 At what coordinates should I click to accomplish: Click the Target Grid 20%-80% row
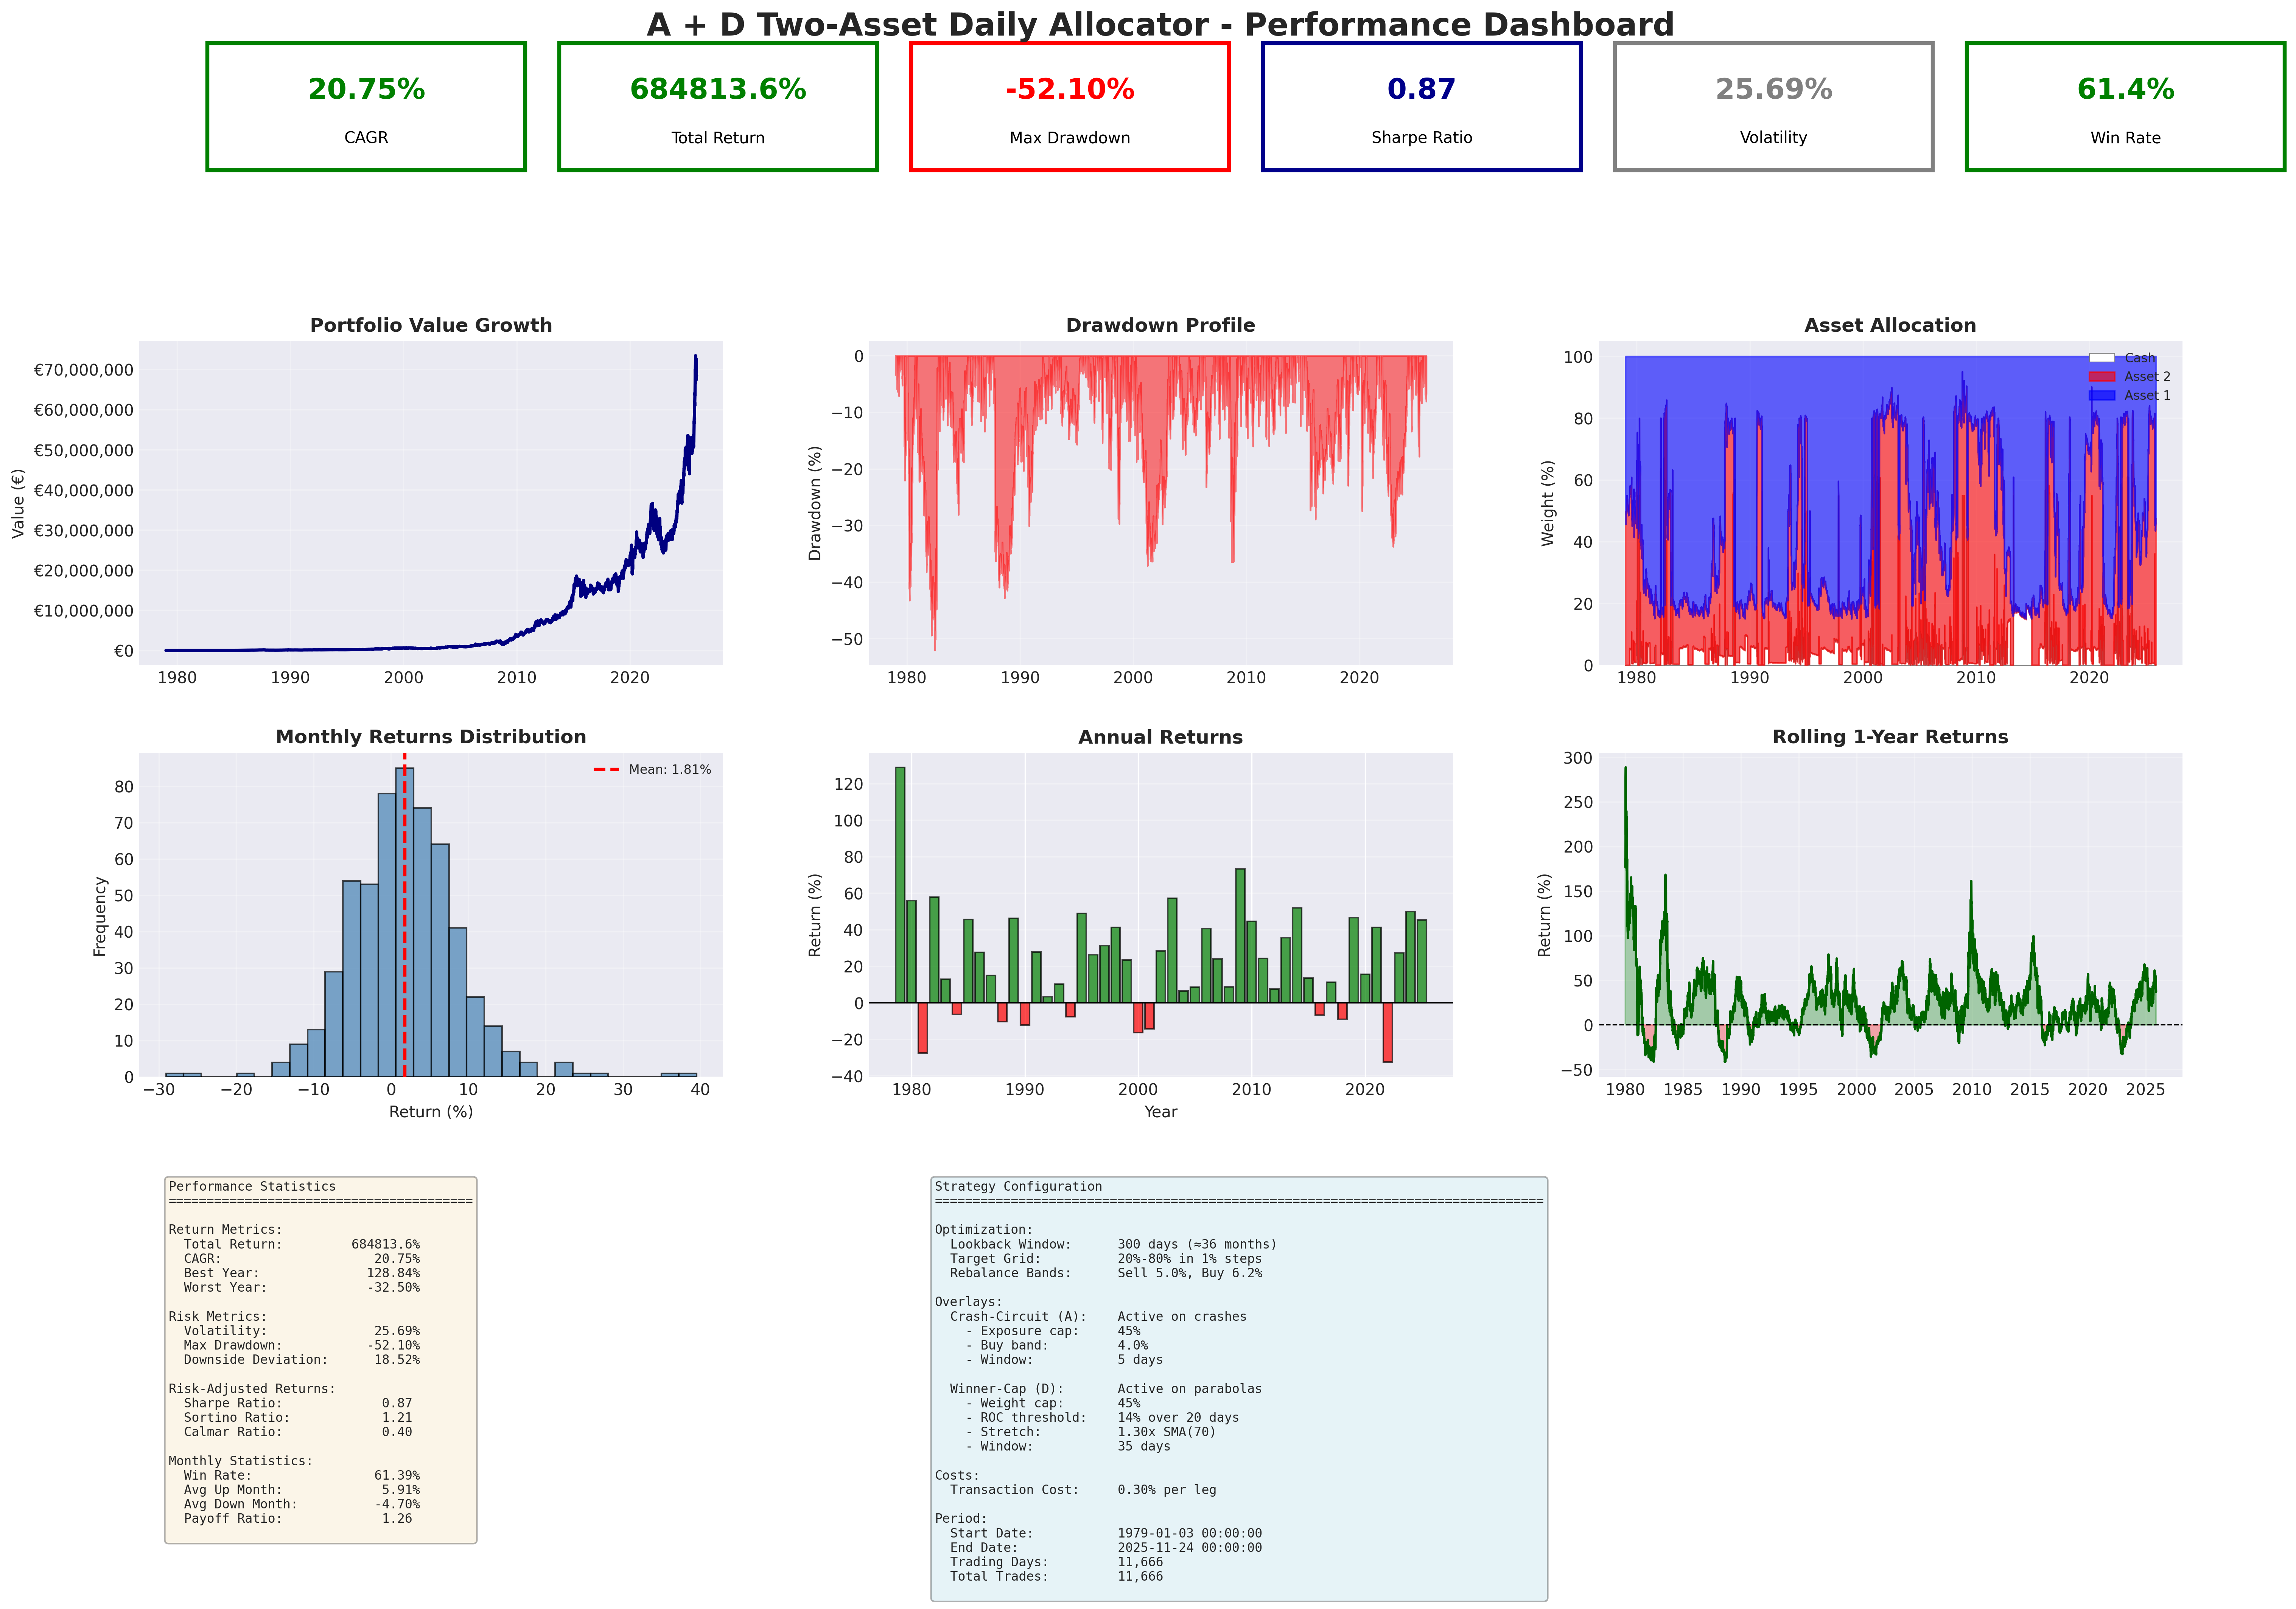pos(1106,1259)
